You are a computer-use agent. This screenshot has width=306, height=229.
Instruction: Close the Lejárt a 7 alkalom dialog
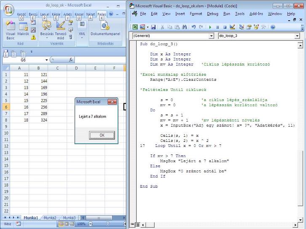[112, 102]
